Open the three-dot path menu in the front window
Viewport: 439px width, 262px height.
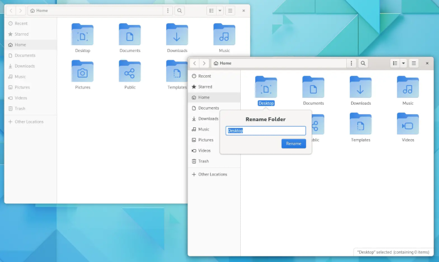[351, 63]
